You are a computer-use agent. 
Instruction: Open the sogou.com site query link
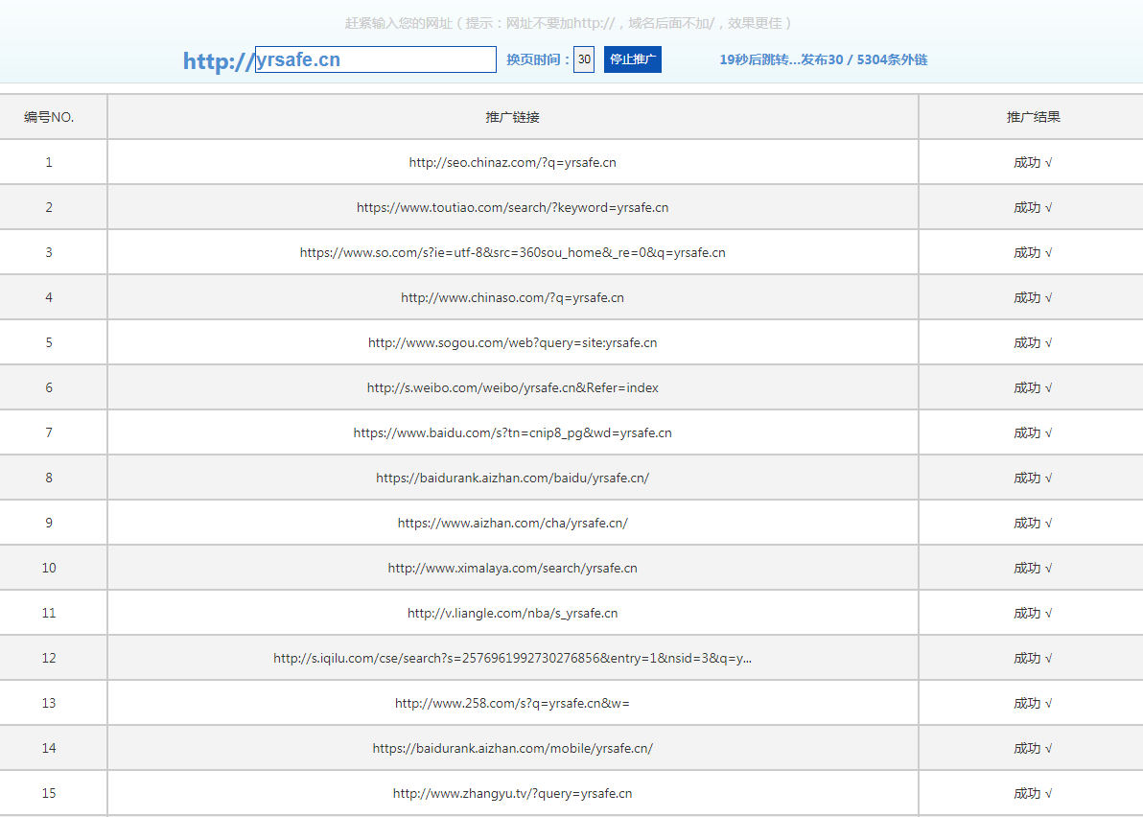[512, 342]
